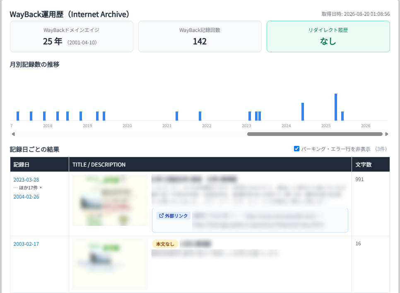Click the 月別記録数の推移 heading
Image resolution: width=400 pixels, height=293 pixels.
point(34,65)
